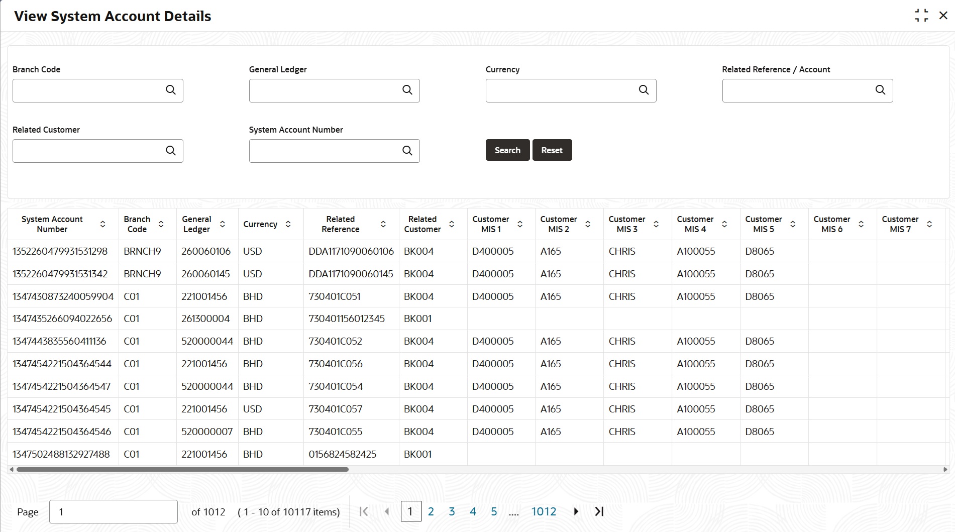The height and width of the screenshot is (532, 955).
Task: Click the horizontal table scrollbar thumb
Action: point(182,469)
